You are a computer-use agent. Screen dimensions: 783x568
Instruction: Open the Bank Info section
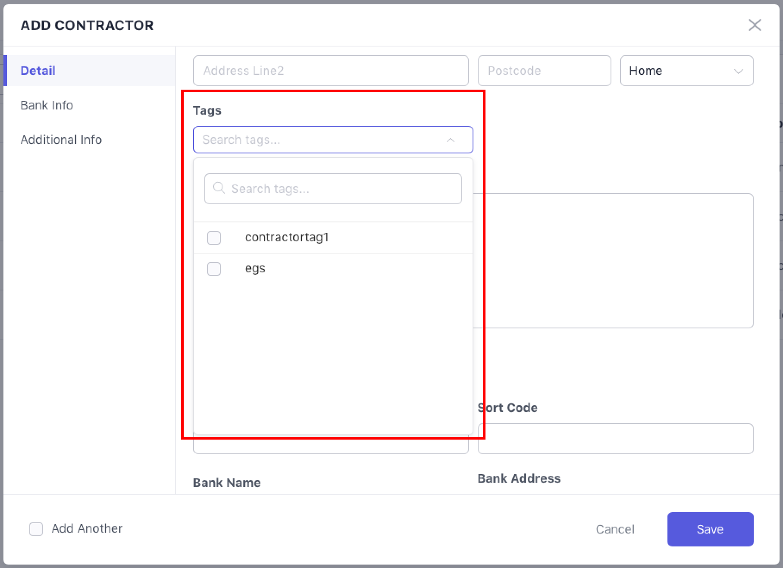click(47, 105)
